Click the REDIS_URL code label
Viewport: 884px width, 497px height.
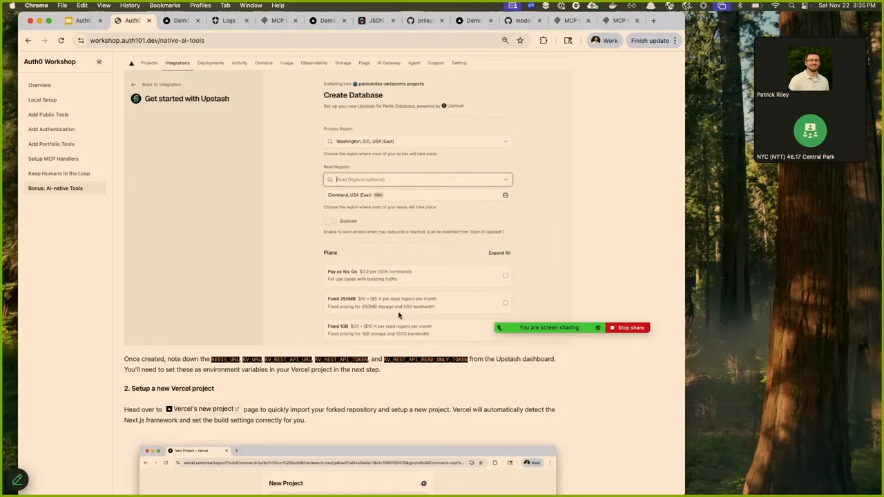point(225,360)
